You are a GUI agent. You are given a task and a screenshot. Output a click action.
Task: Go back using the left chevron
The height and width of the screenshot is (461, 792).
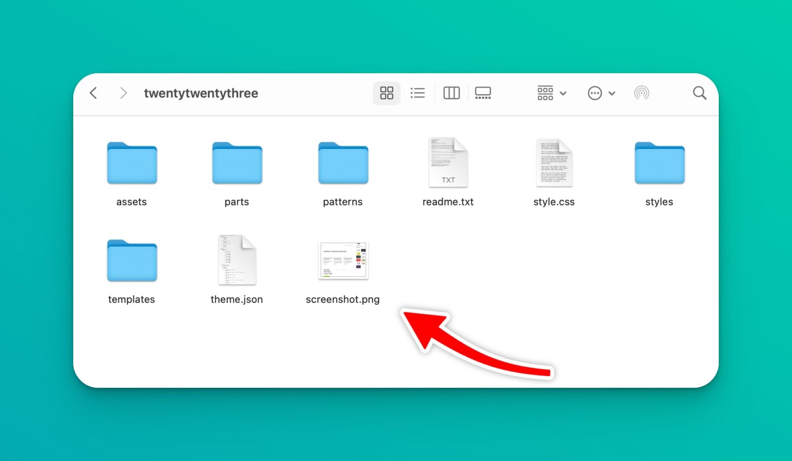point(93,93)
